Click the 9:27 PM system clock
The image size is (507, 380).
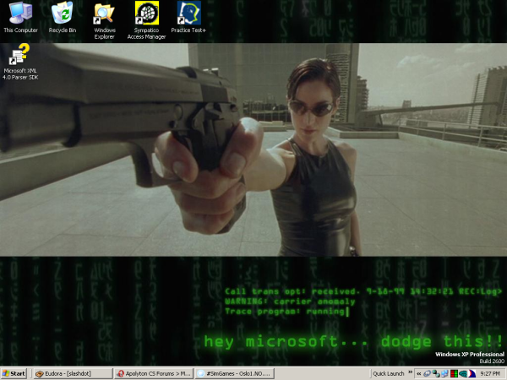pyautogui.click(x=491, y=373)
